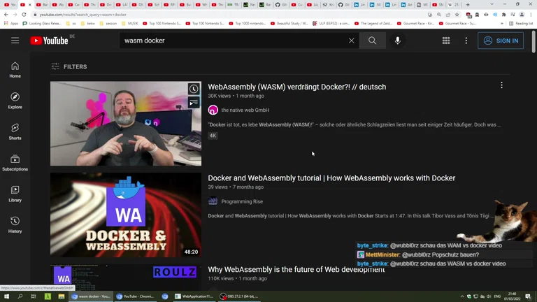The height and width of the screenshot is (302, 537).
Task: Switch to OBS 27.2.1 taskbar window
Action: click(x=239, y=296)
